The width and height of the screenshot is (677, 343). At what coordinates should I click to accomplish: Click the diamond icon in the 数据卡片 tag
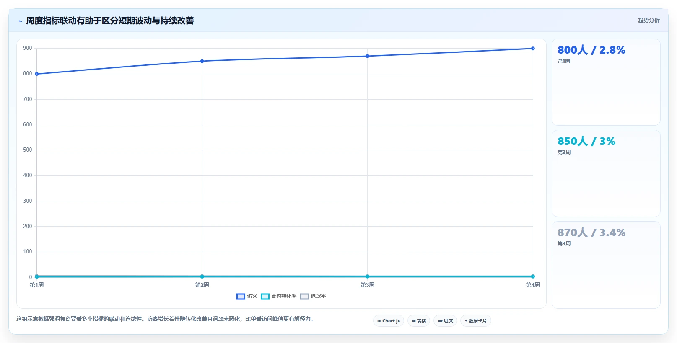pos(466,321)
